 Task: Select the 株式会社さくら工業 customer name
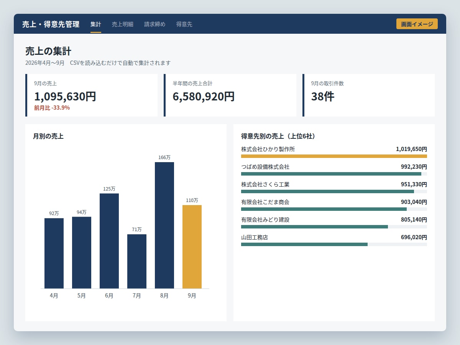pyautogui.click(x=265, y=184)
